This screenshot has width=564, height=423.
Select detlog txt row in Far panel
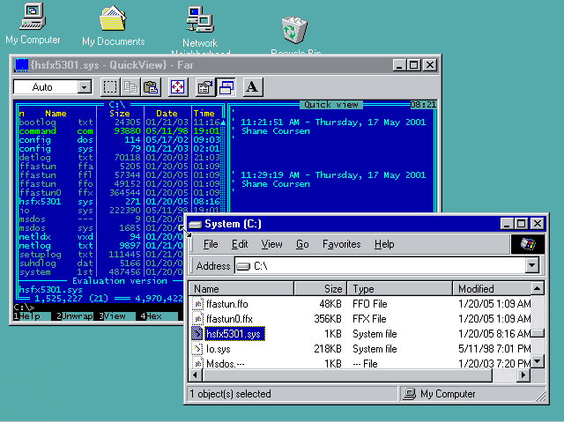(x=119, y=158)
